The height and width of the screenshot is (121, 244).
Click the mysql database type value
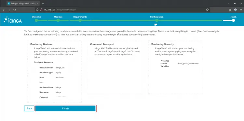tap(58, 73)
